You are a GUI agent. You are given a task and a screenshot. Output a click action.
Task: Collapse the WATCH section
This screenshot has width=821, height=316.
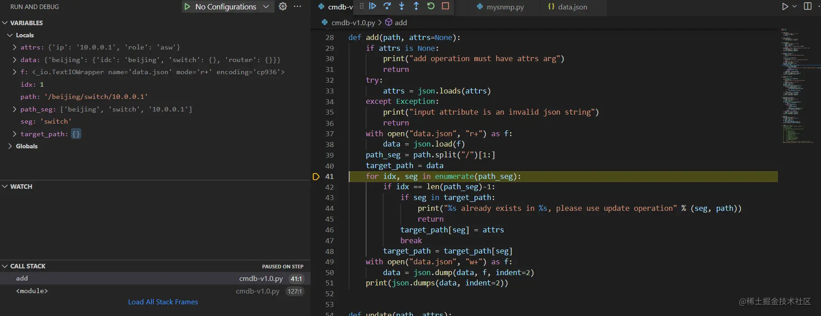pyautogui.click(x=5, y=187)
